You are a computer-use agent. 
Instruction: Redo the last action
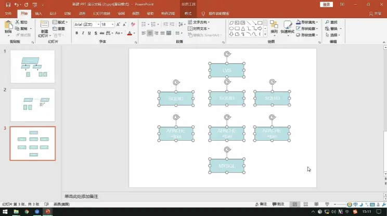(26, 5)
